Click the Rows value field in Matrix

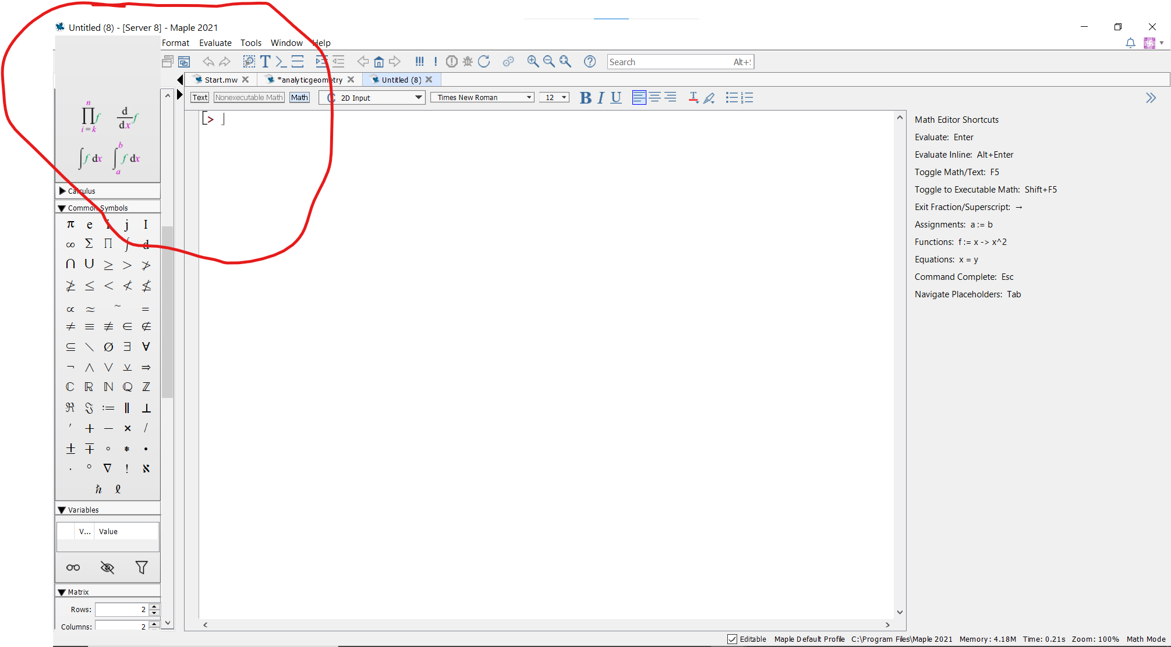(122, 609)
